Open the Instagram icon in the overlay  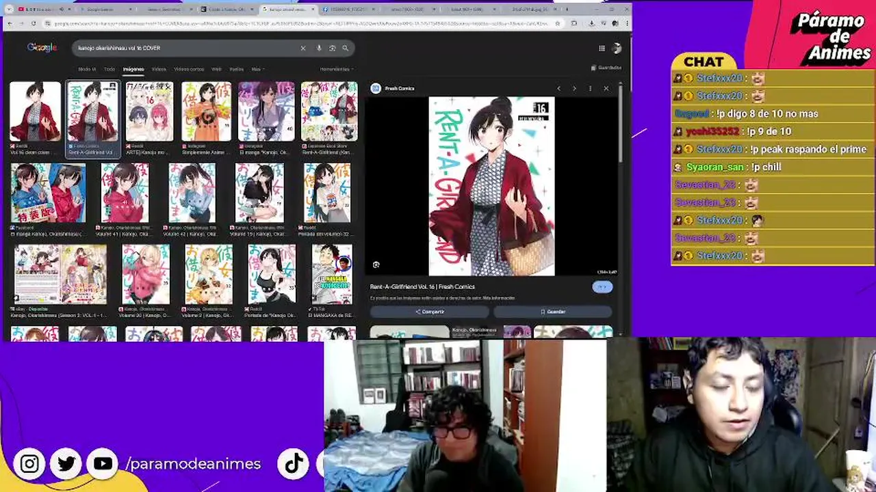click(x=29, y=464)
